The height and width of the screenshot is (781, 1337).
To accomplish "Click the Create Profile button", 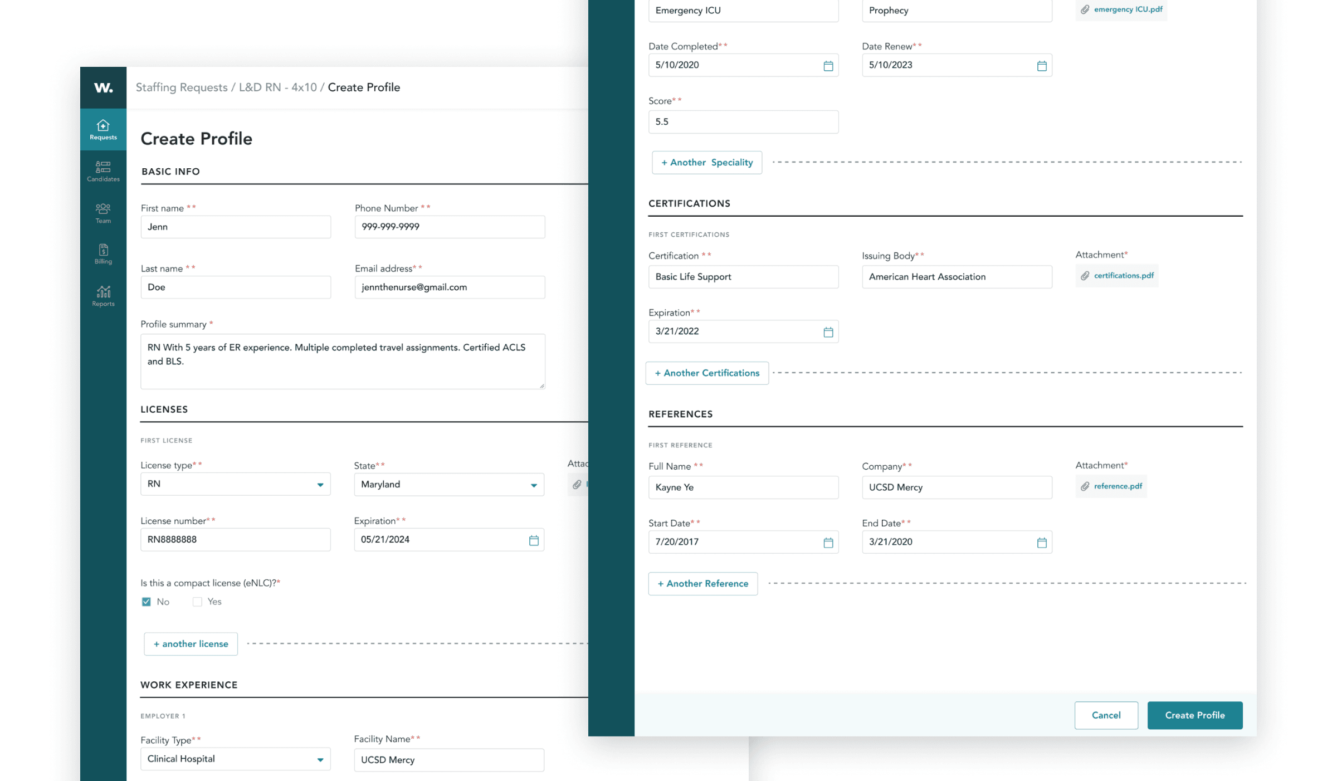I will pos(1194,715).
